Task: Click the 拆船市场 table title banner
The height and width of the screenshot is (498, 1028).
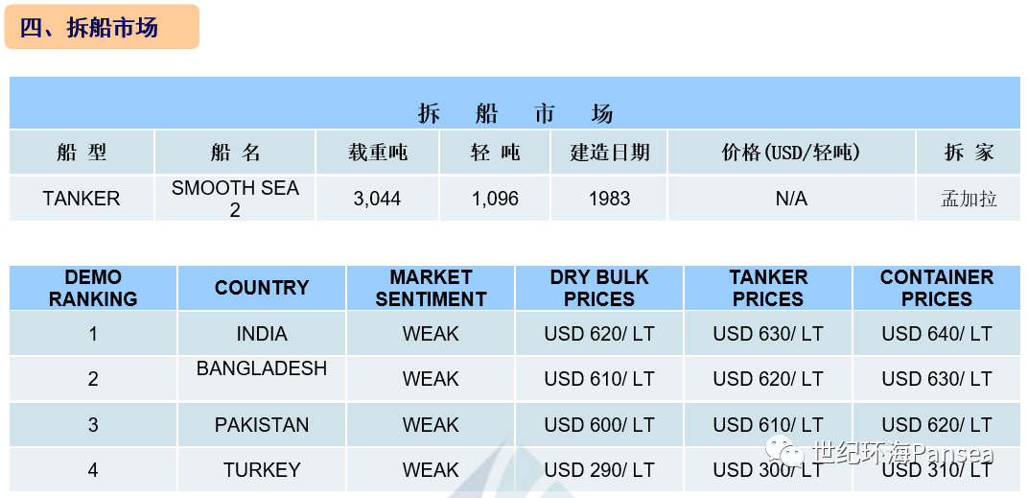Action: tap(515, 103)
